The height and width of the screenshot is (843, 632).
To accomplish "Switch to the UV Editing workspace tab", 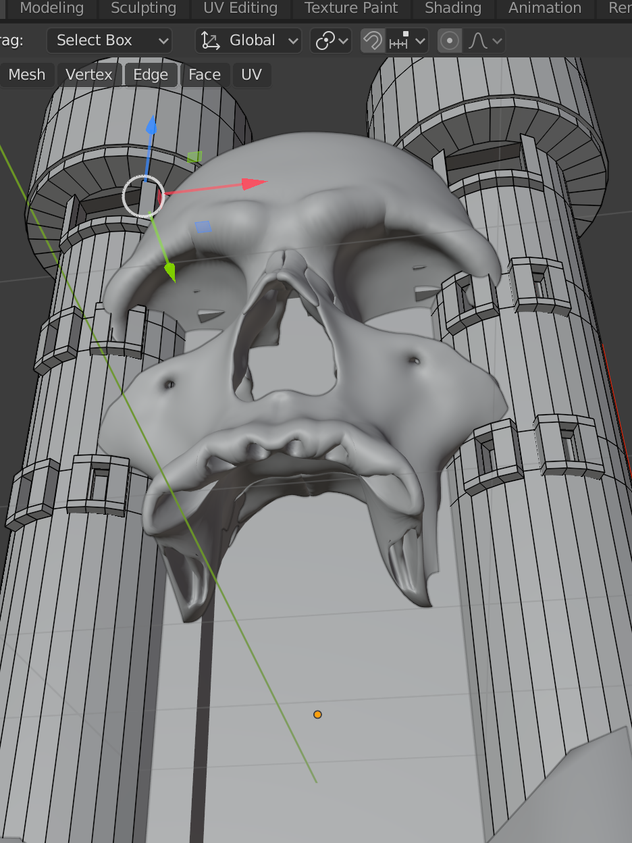I will point(240,9).
